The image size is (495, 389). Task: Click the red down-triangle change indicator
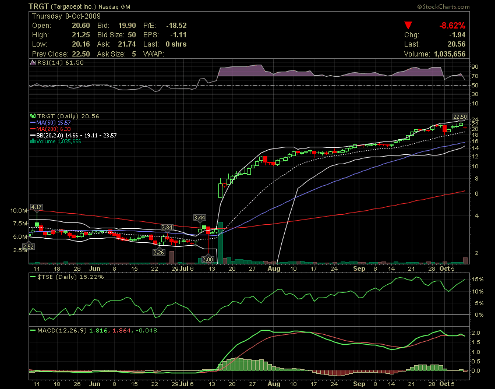pyautogui.click(x=408, y=25)
